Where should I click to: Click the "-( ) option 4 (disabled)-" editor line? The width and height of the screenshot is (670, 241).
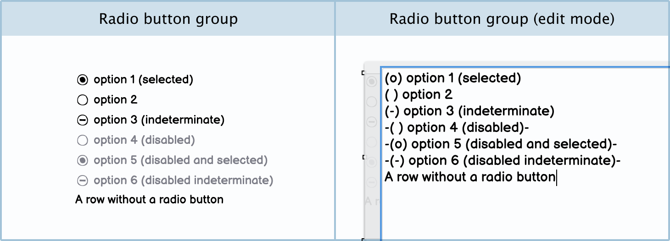(457, 128)
